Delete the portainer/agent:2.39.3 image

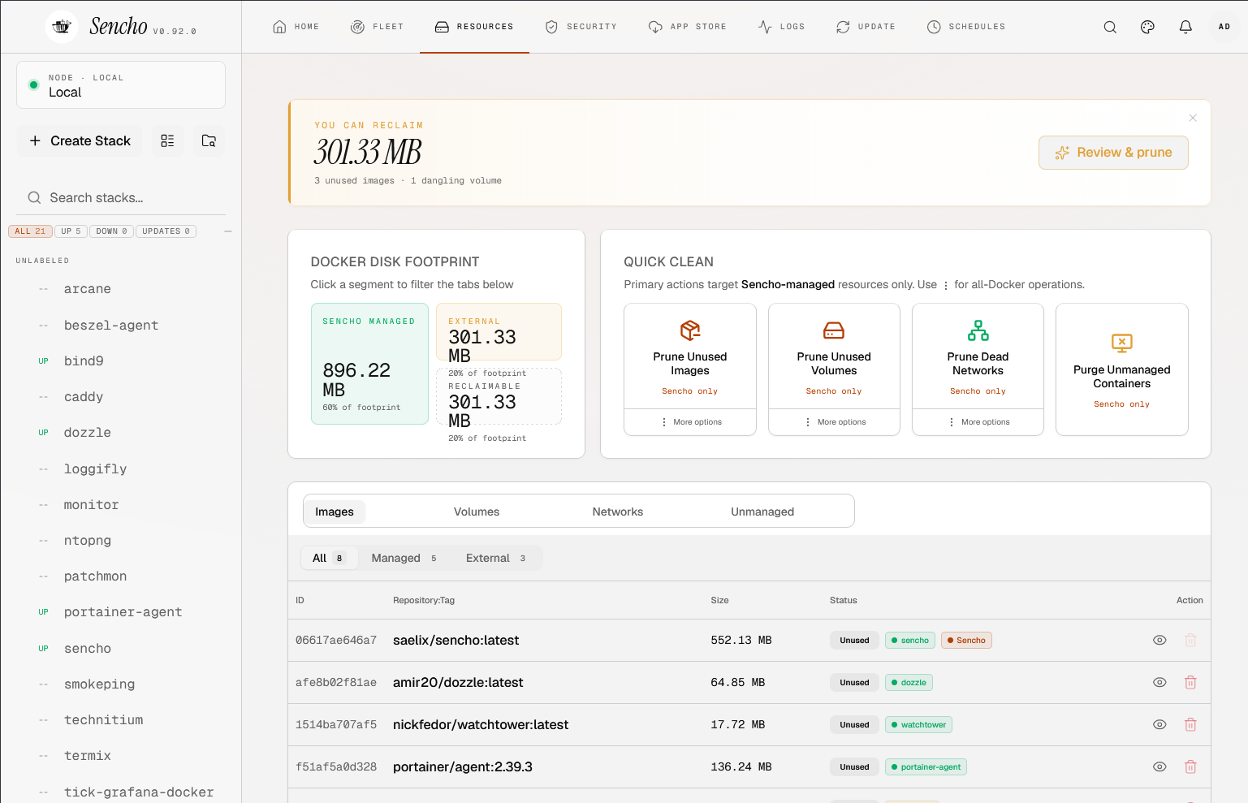pyautogui.click(x=1190, y=767)
